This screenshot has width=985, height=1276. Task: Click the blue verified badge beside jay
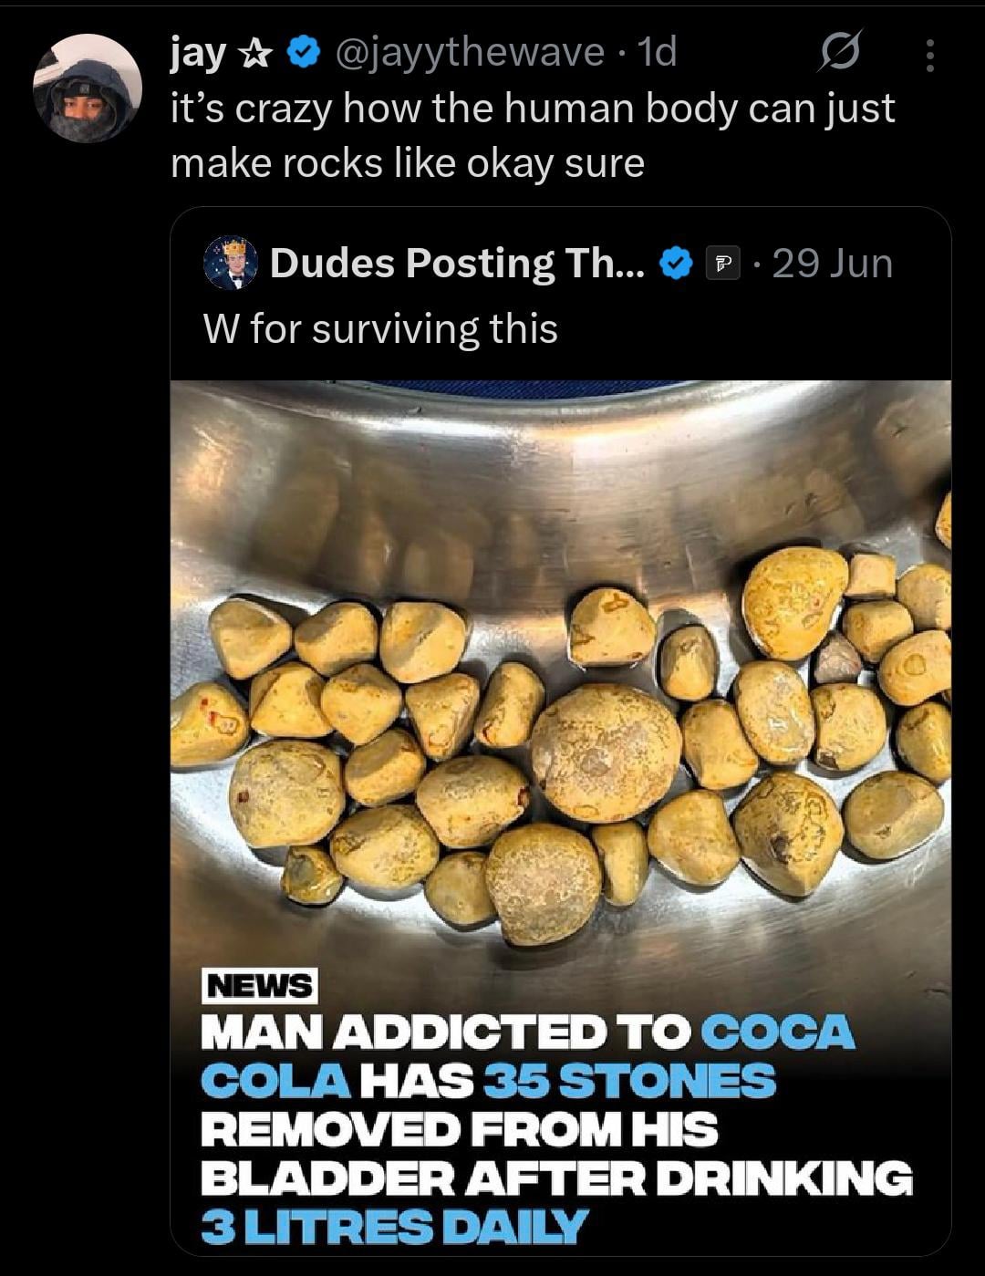coord(303,53)
